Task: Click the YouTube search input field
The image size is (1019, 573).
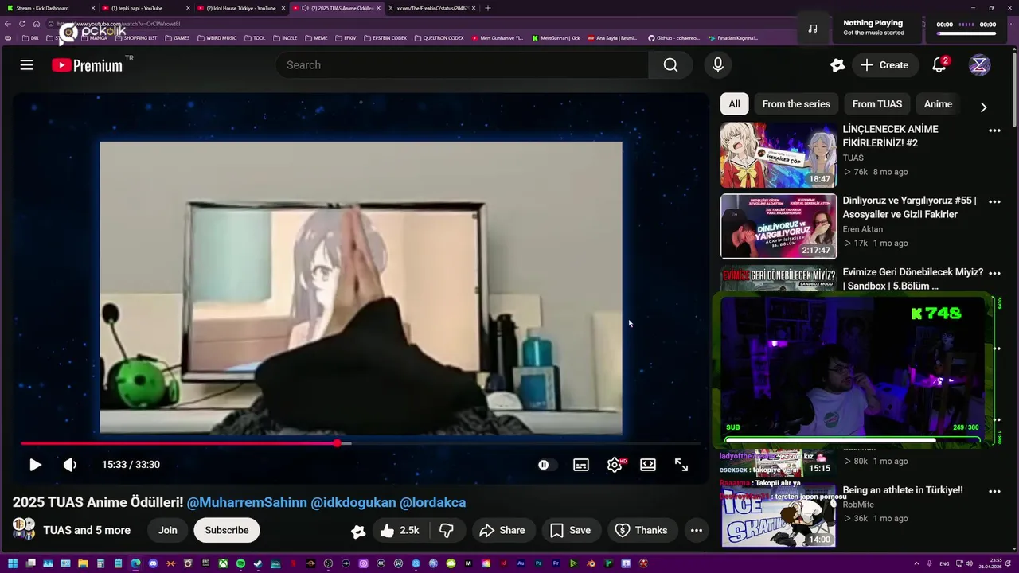Action: 462,65
